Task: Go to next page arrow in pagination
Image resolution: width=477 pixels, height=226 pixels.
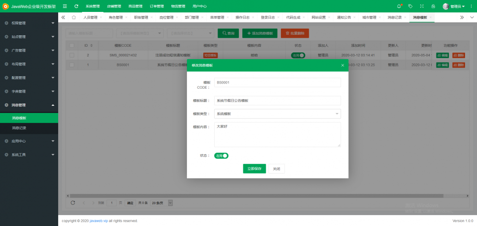Action: point(93,203)
